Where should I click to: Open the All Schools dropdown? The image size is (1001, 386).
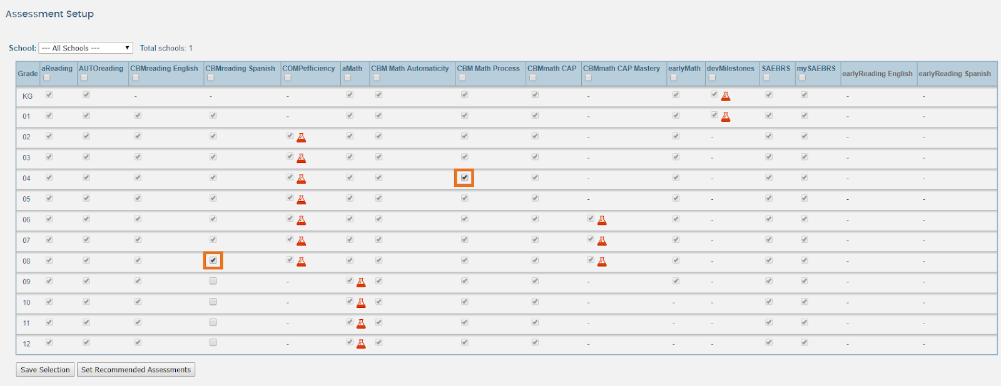(x=86, y=48)
